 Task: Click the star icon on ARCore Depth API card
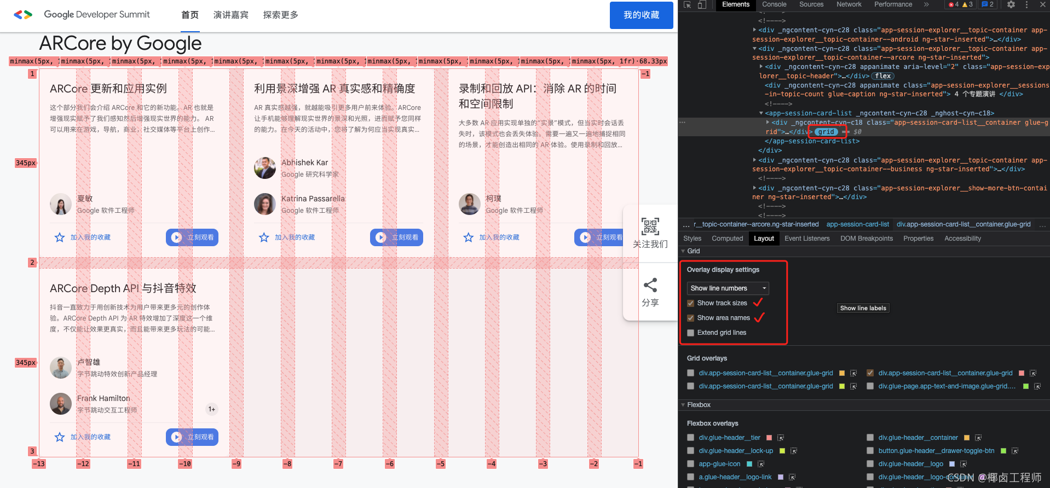tap(60, 437)
